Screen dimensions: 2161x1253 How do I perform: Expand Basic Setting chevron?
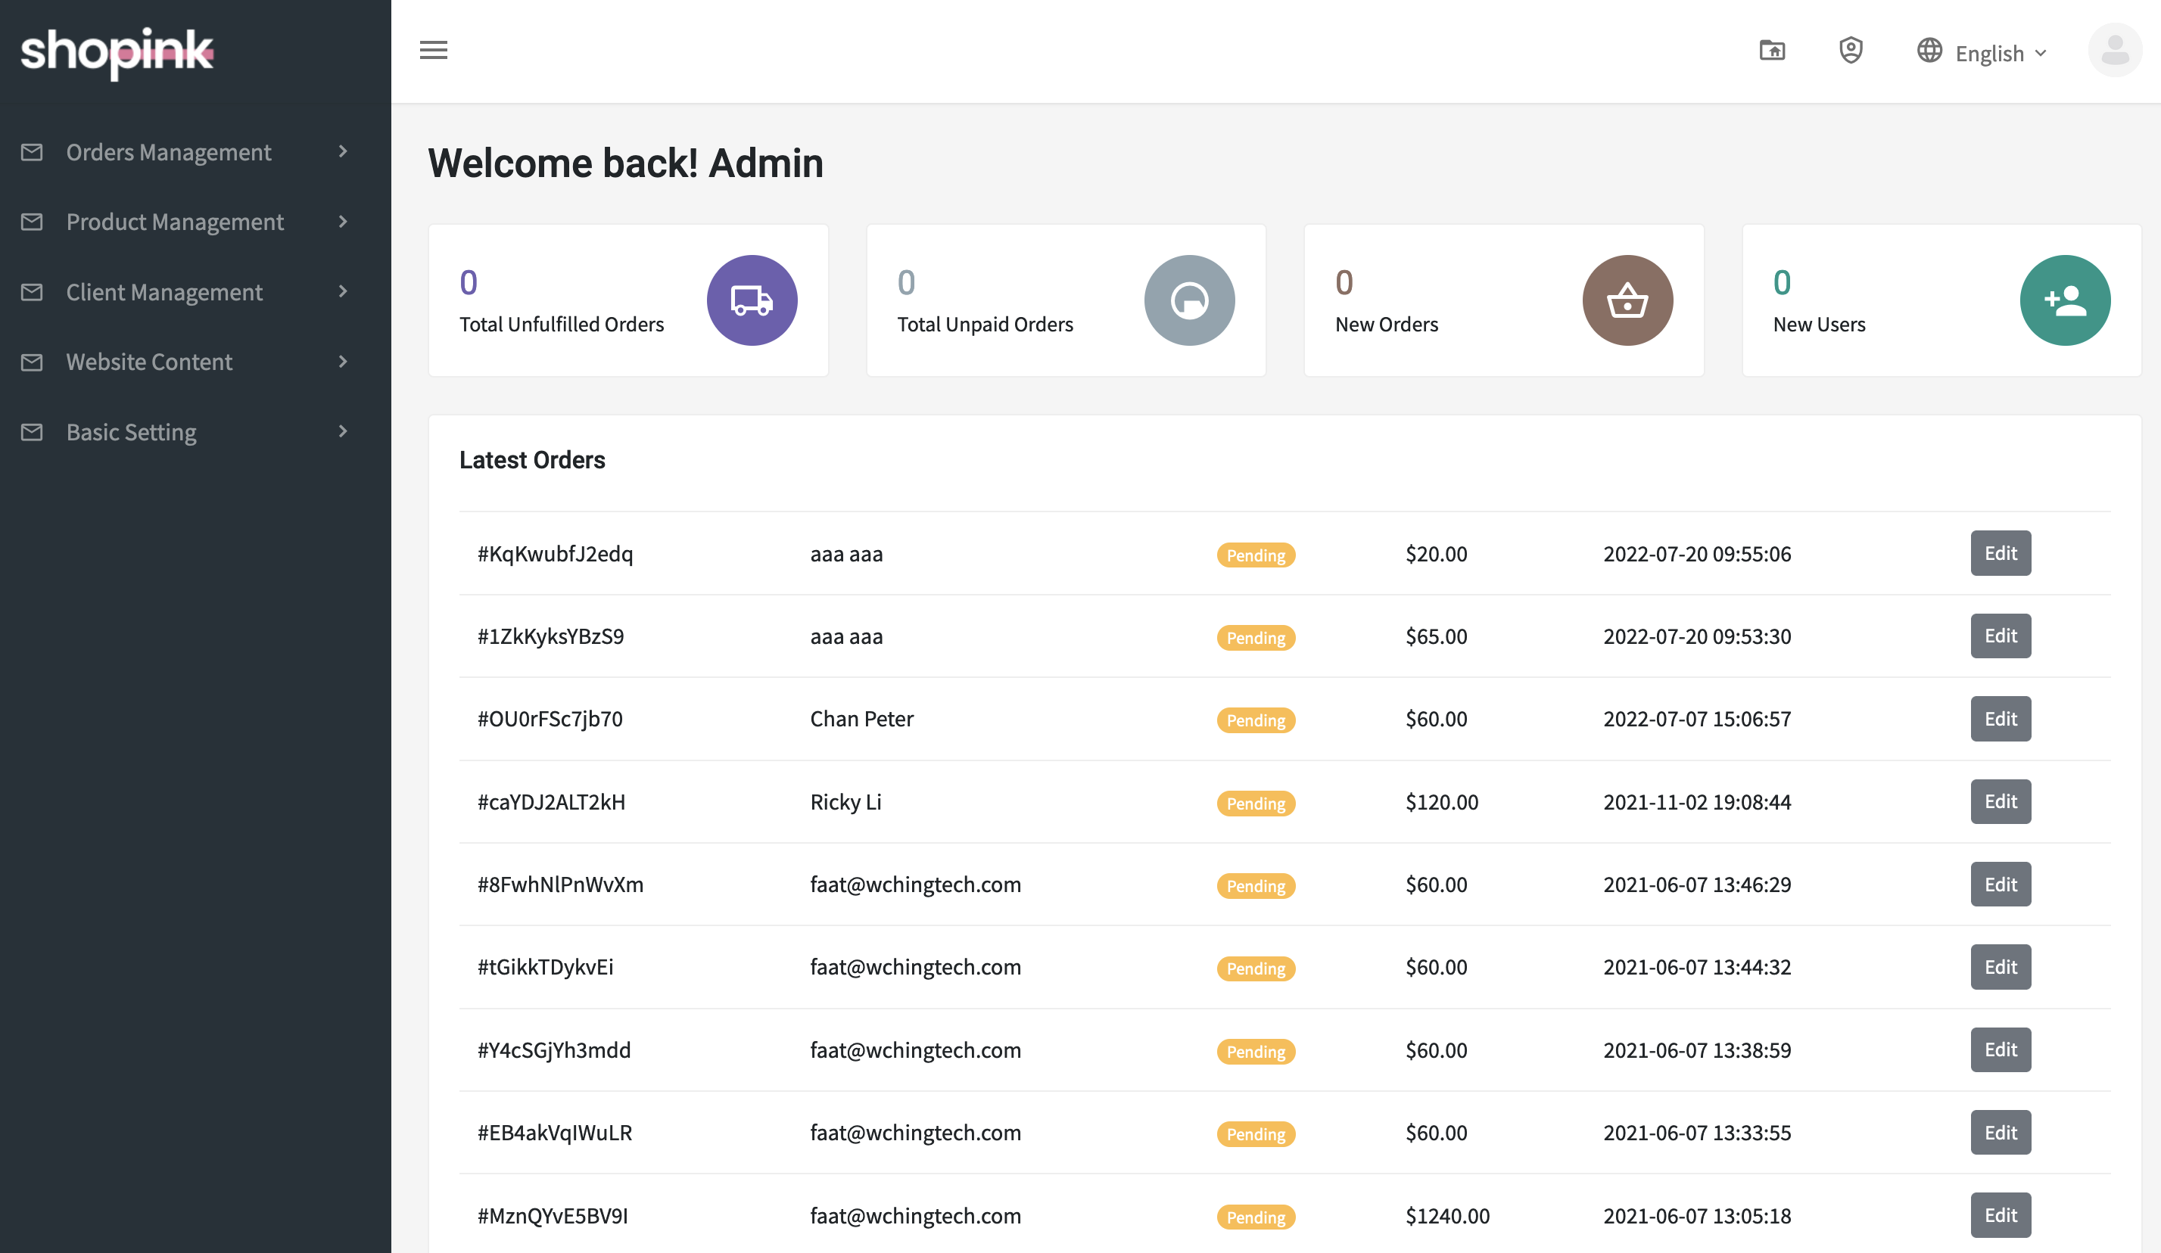343,431
